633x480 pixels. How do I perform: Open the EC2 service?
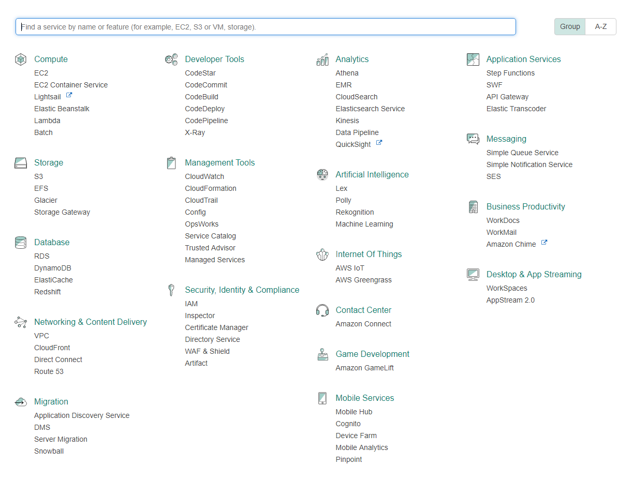[41, 73]
